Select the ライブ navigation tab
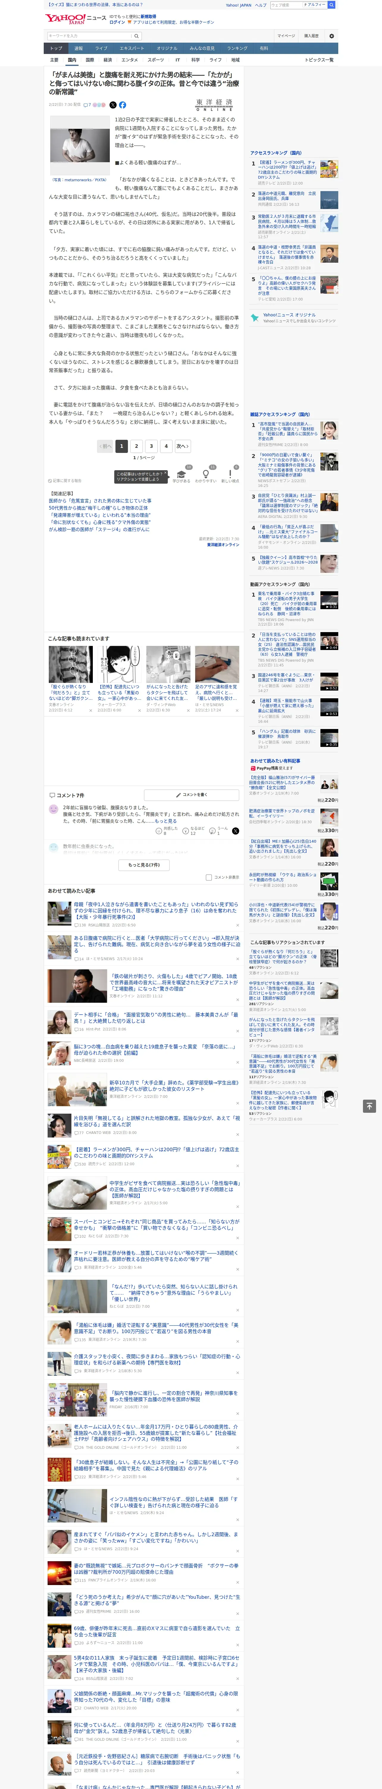382x1789 pixels. (101, 48)
